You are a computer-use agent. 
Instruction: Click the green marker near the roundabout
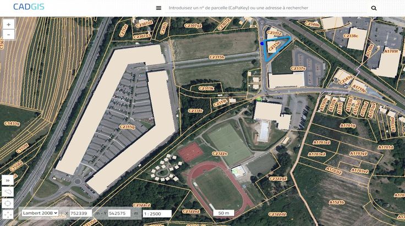(x=259, y=99)
